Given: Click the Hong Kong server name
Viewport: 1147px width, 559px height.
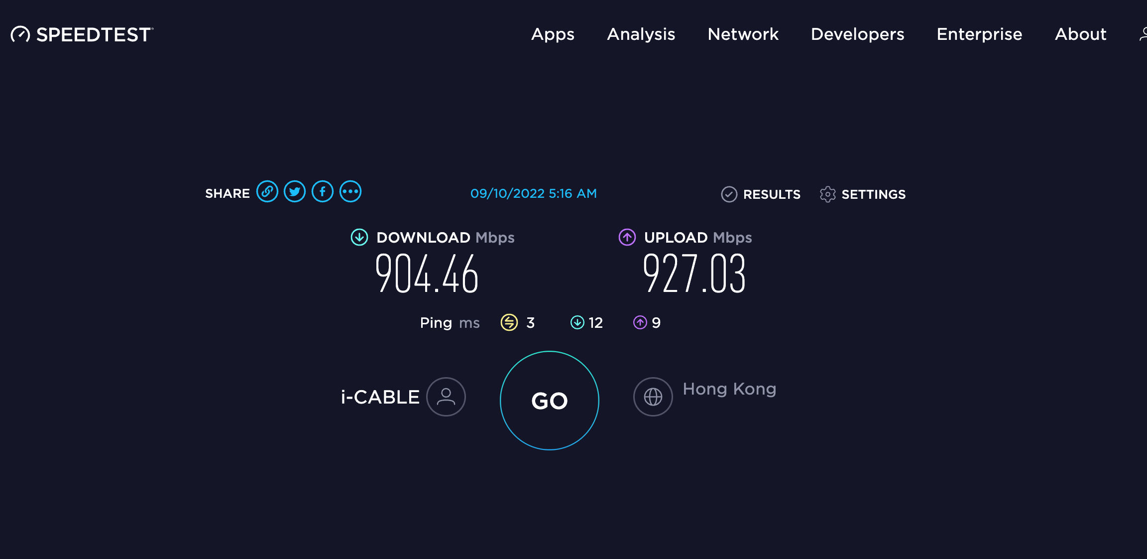Looking at the screenshot, I should [x=729, y=389].
